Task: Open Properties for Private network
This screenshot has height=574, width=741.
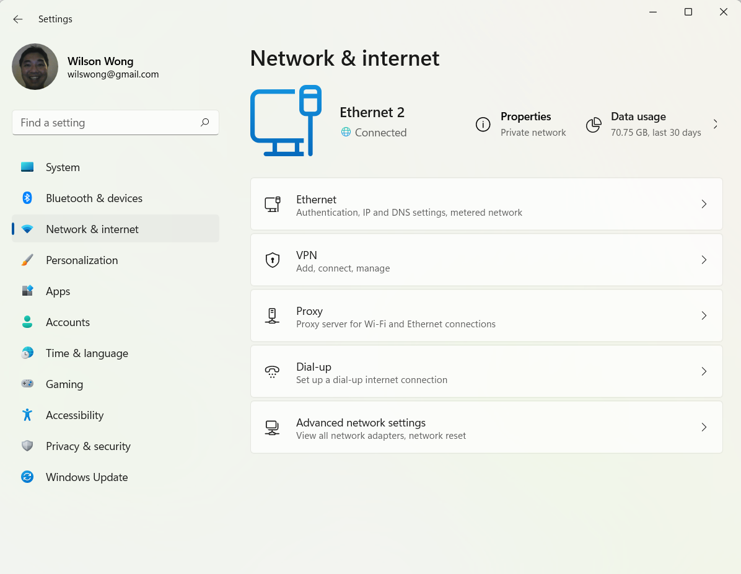Action: pyautogui.click(x=521, y=125)
